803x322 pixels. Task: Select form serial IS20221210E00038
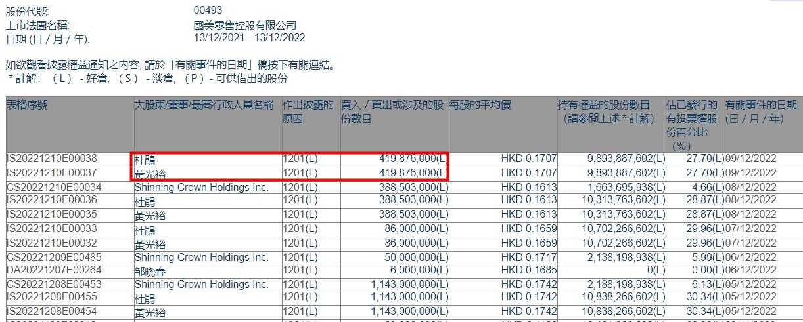click(x=52, y=159)
